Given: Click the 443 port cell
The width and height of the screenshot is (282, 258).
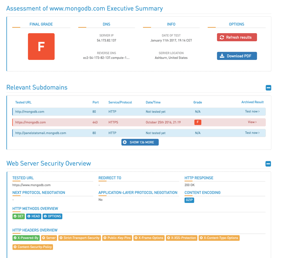Looking at the screenshot, I should [x=95, y=122].
